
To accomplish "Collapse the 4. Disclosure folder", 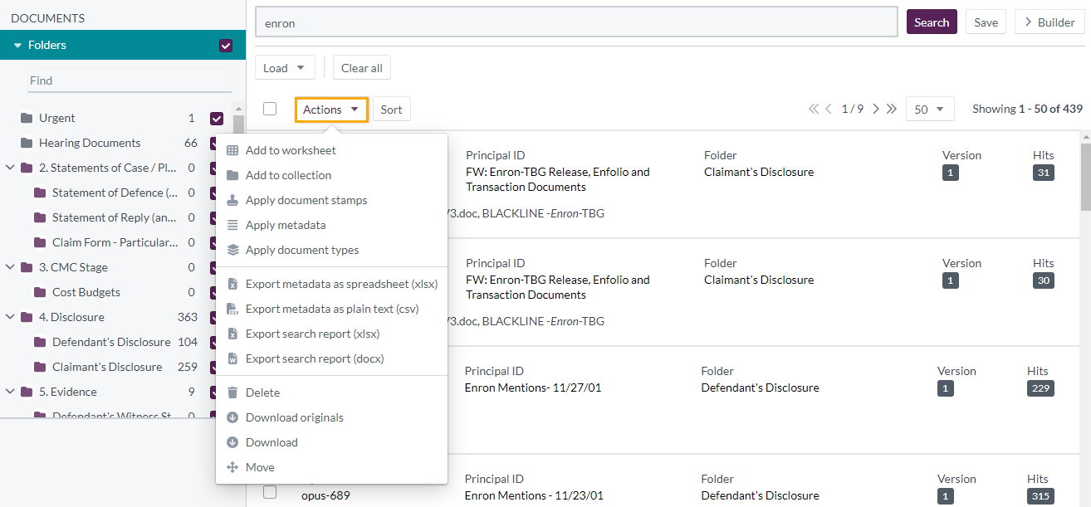I will click(10, 317).
